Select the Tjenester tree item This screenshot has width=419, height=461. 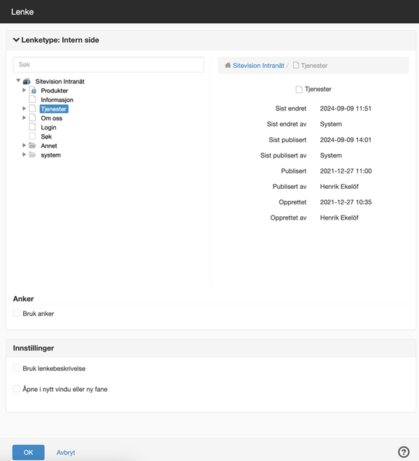click(54, 109)
